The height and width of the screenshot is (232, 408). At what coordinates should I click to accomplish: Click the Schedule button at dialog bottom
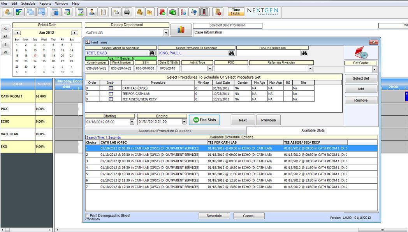(214, 216)
